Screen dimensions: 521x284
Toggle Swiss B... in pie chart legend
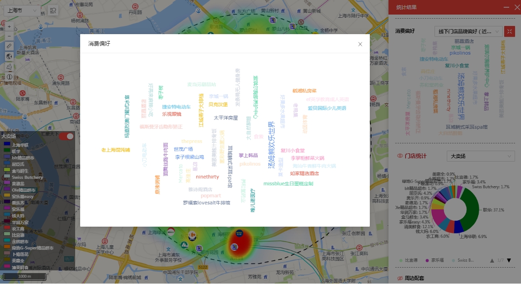point(463,260)
